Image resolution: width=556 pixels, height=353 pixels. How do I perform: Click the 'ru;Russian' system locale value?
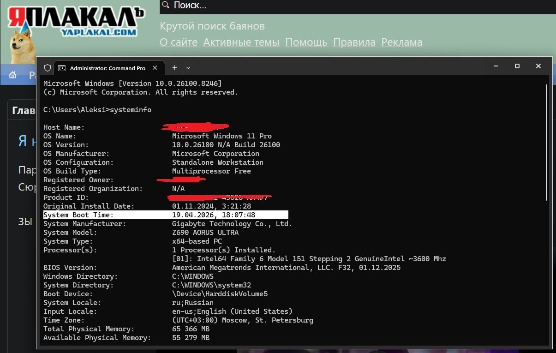point(193,303)
